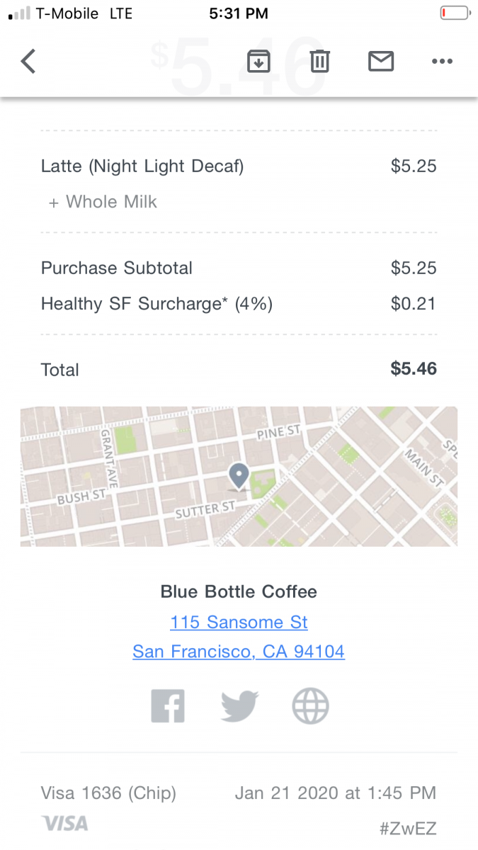Tap the bold $5.46 total amount
The image size is (478, 850).
(414, 369)
